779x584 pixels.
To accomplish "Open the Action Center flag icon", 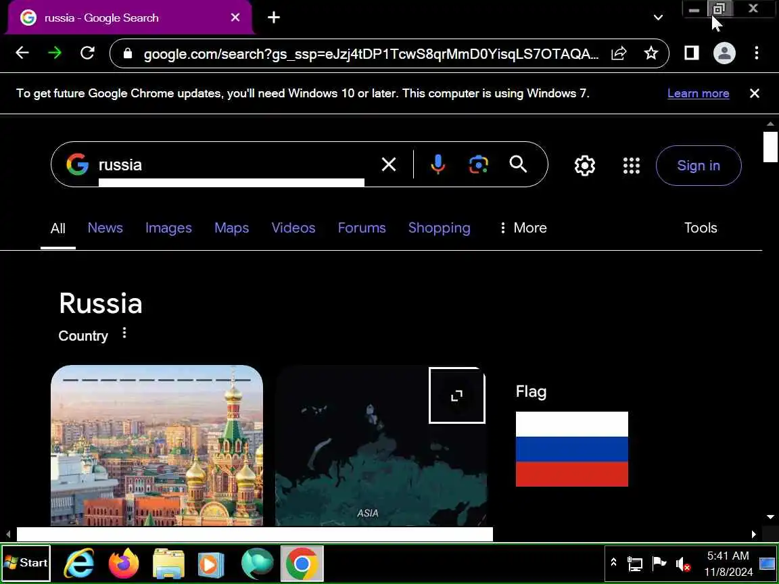I will click(659, 564).
